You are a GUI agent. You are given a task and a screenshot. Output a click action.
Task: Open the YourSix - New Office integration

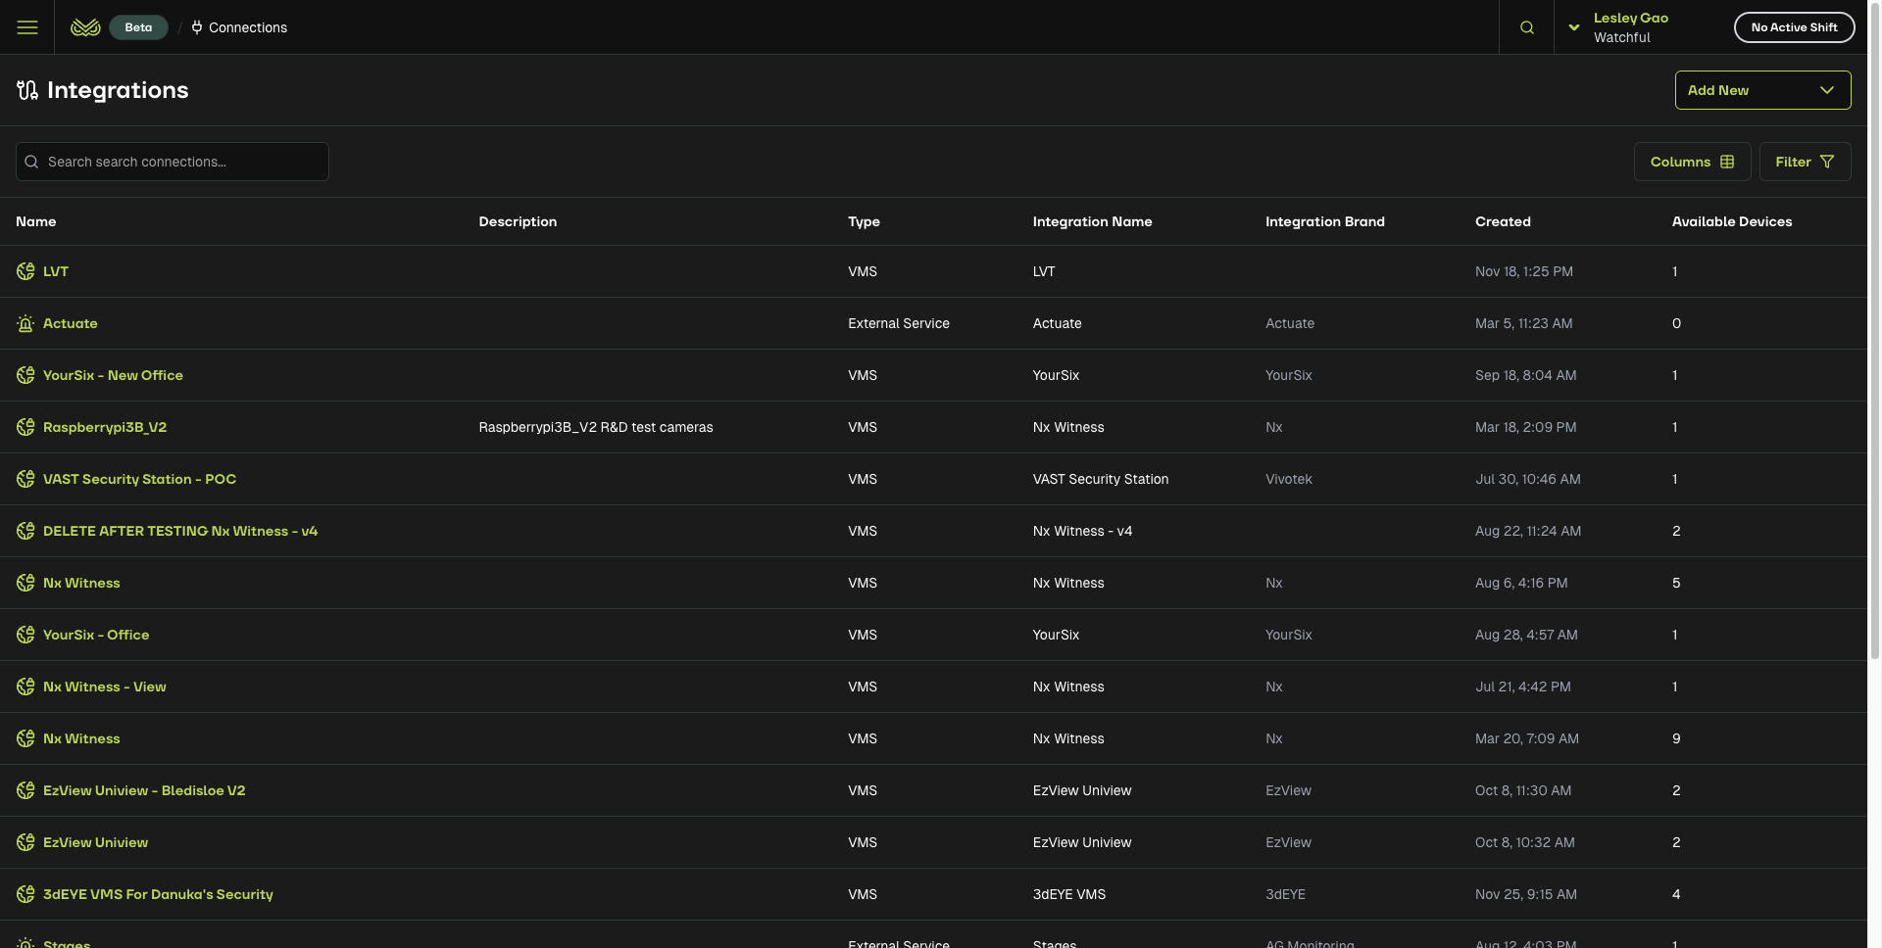(x=113, y=375)
